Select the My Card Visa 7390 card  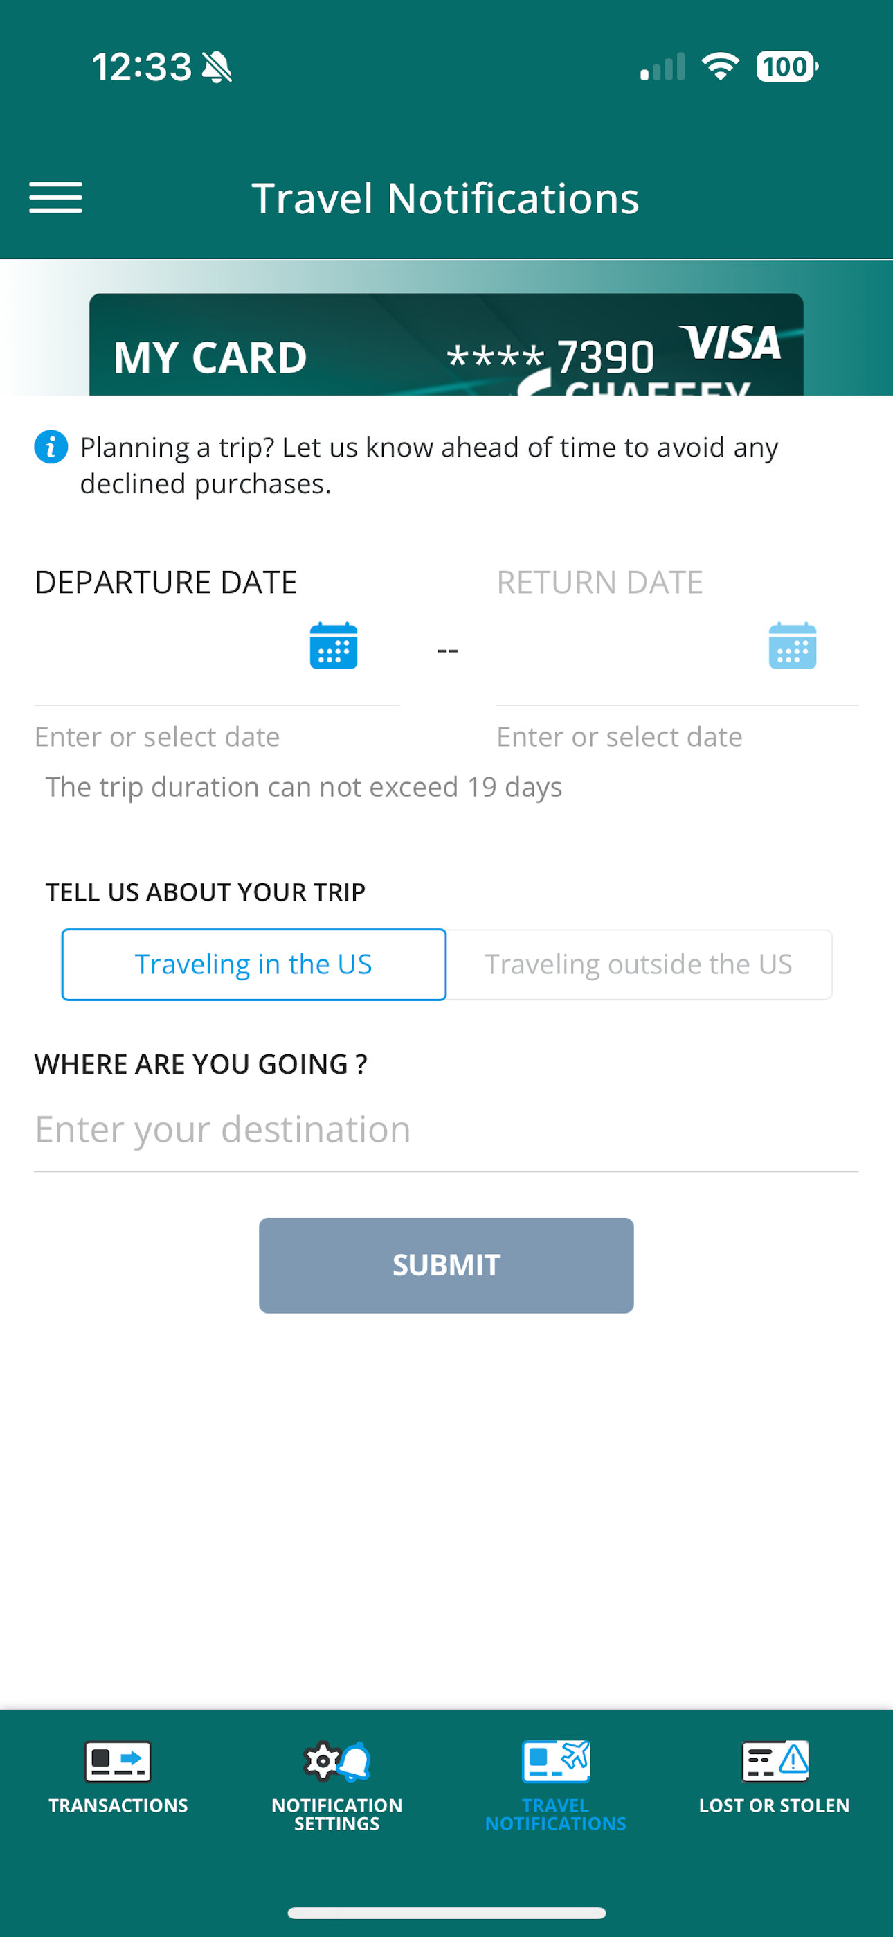[x=447, y=345]
